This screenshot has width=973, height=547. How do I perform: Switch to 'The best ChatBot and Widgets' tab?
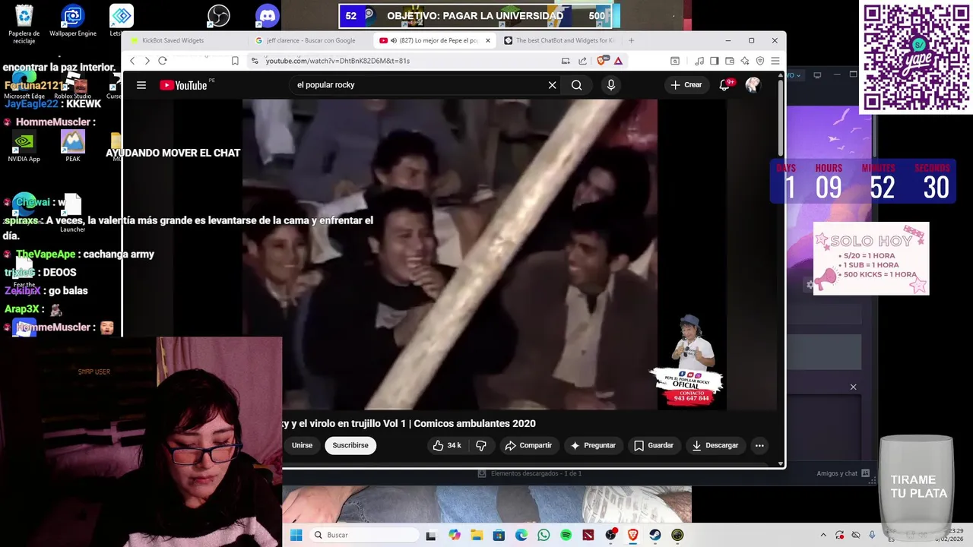click(x=559, y=40)
